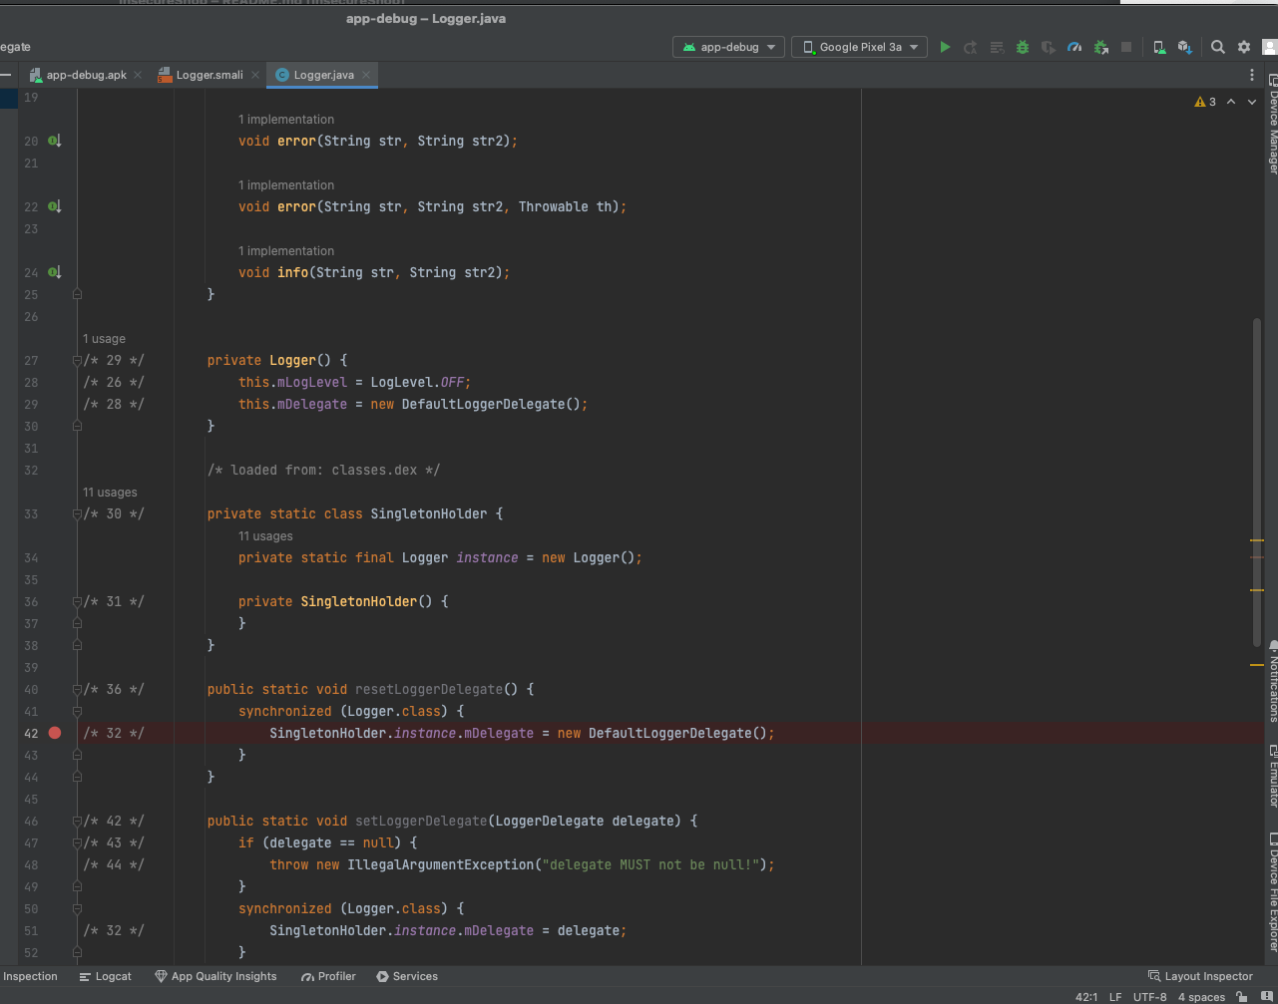This screenshot has width=1278, height=1004.
Task: Open the Profile app gauge icon
Action: click(1074, 47)
